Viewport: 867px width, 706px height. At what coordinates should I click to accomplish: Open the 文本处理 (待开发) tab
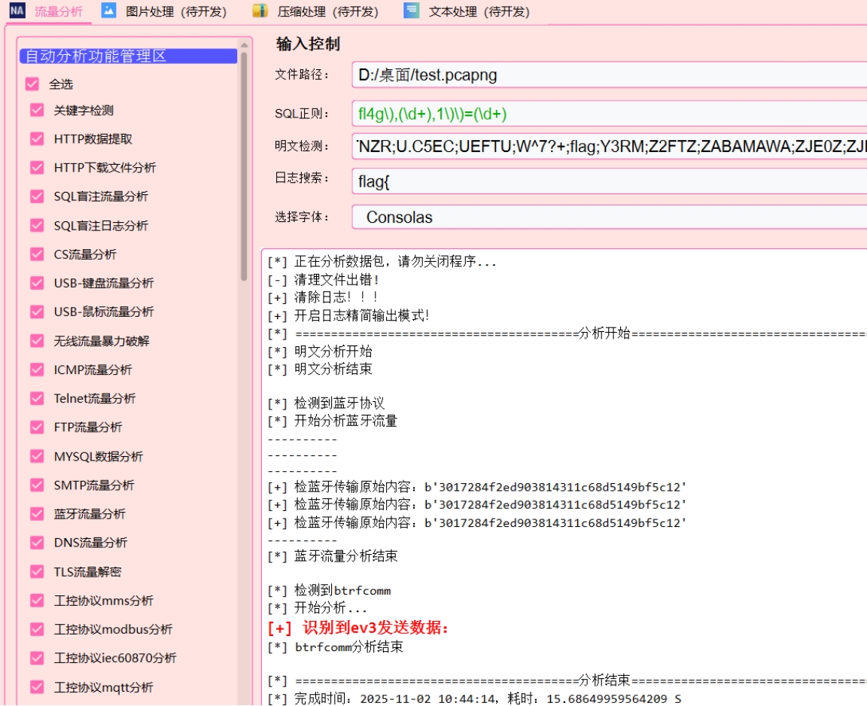click(479, 12)
